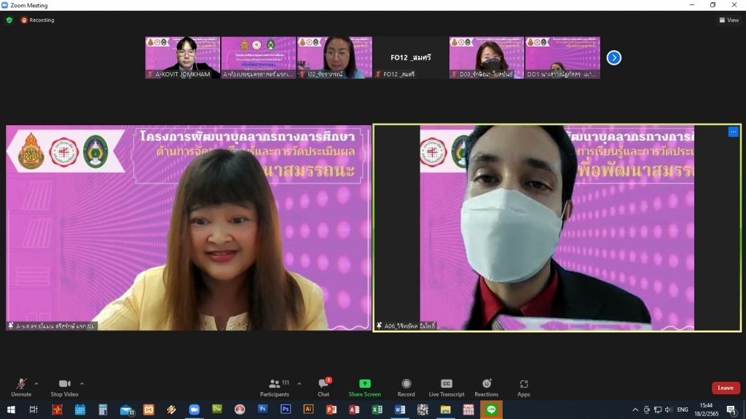Open XAMPP from taskbar
This screenshot has width=746, height=419.
point(149,410)
